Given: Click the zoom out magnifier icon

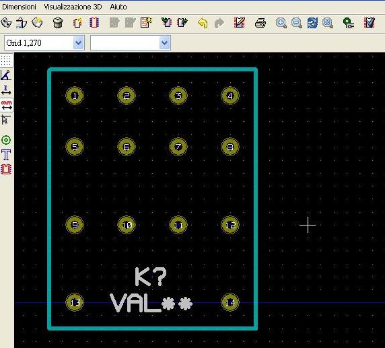Looking at the screenshot, I should 297,23.
